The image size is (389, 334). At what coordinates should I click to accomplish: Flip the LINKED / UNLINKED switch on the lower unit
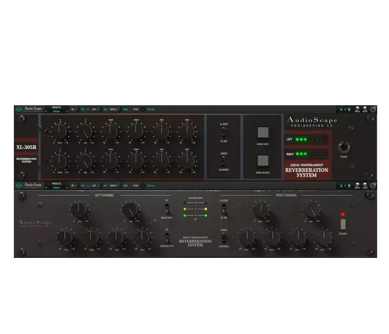[x=223, y=238]
